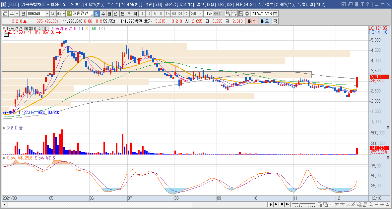
Task: Select the 틱 tick period toggle
Action: [x=135, y=14]
